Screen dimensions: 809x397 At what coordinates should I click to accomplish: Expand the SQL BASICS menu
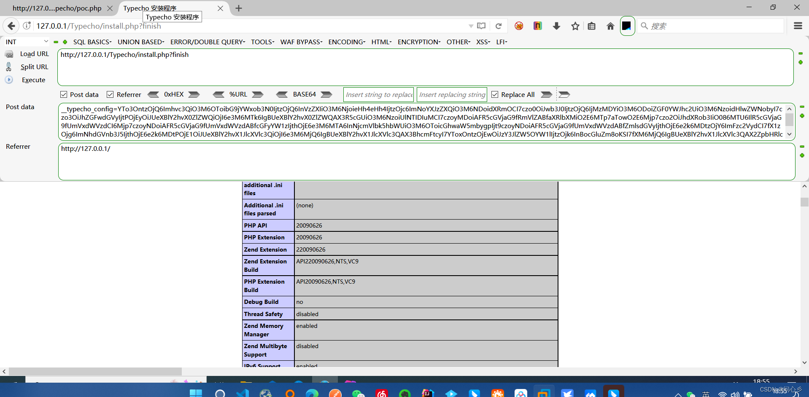point(92,42)
